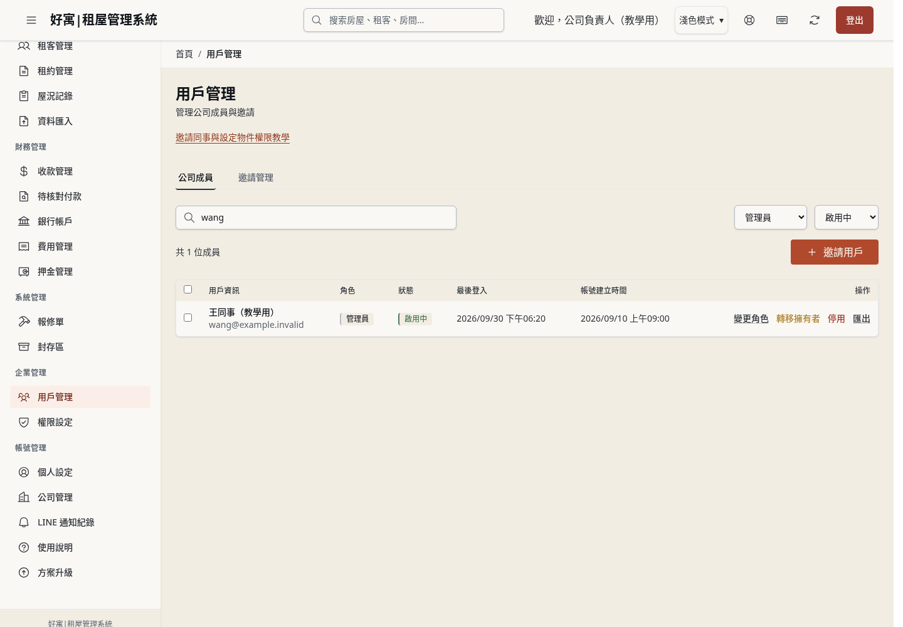The image size is (903, 627).
Task: Open the 淺色模式 theme dropdown
Action: pos(701,20)
